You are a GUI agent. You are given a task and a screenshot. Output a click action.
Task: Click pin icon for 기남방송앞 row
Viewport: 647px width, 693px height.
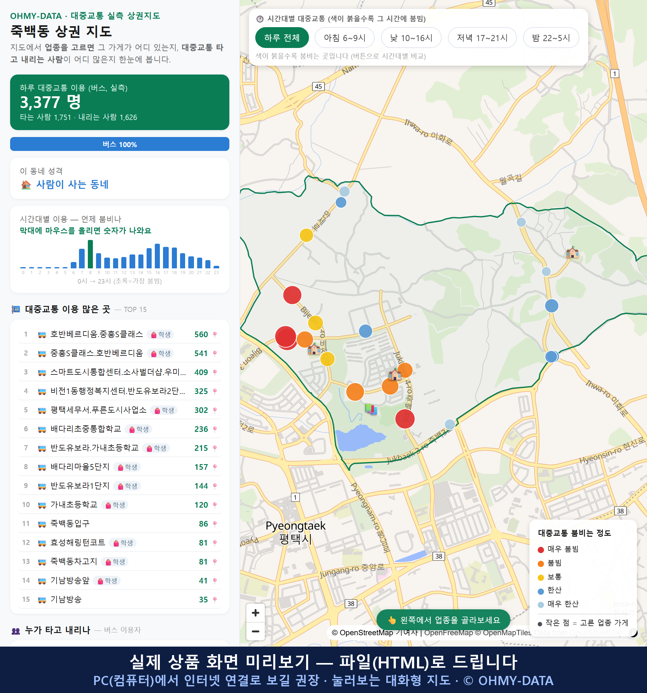point(215,581)
